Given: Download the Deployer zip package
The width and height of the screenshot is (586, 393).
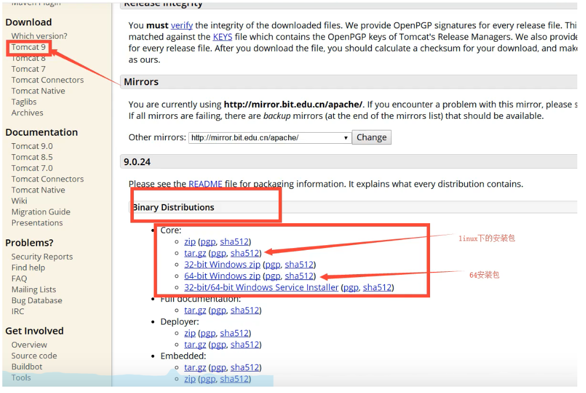Looking at the screenshot, I should pos(190,333).
